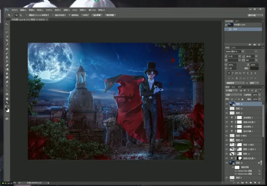
Task: Select the 图层 14 layer thumbnail
Action: coord(232,140)
